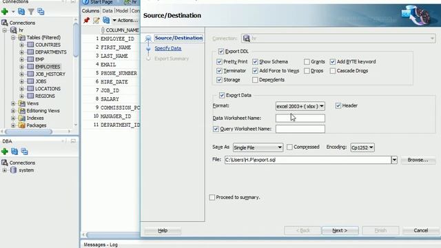This screenshot has width=441, height=248.
Task: Enable the Grants checkbox
Action: pyautogui.click(x=307, y=61)
